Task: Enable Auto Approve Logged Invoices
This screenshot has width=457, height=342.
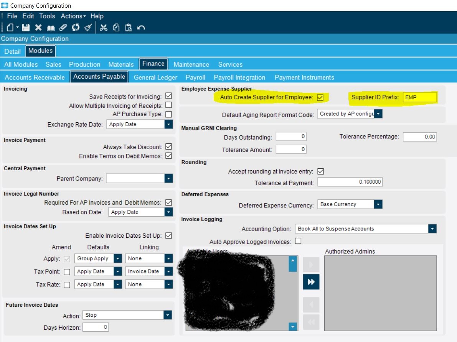Action: [298, 241]
